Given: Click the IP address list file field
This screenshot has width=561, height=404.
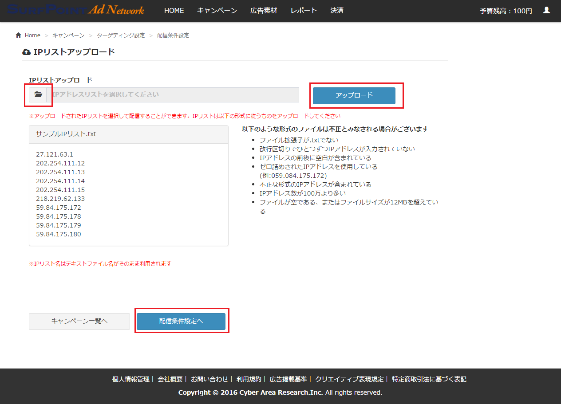Looking at the screenshot, I should pyautogui.click(x=173, y=95).
